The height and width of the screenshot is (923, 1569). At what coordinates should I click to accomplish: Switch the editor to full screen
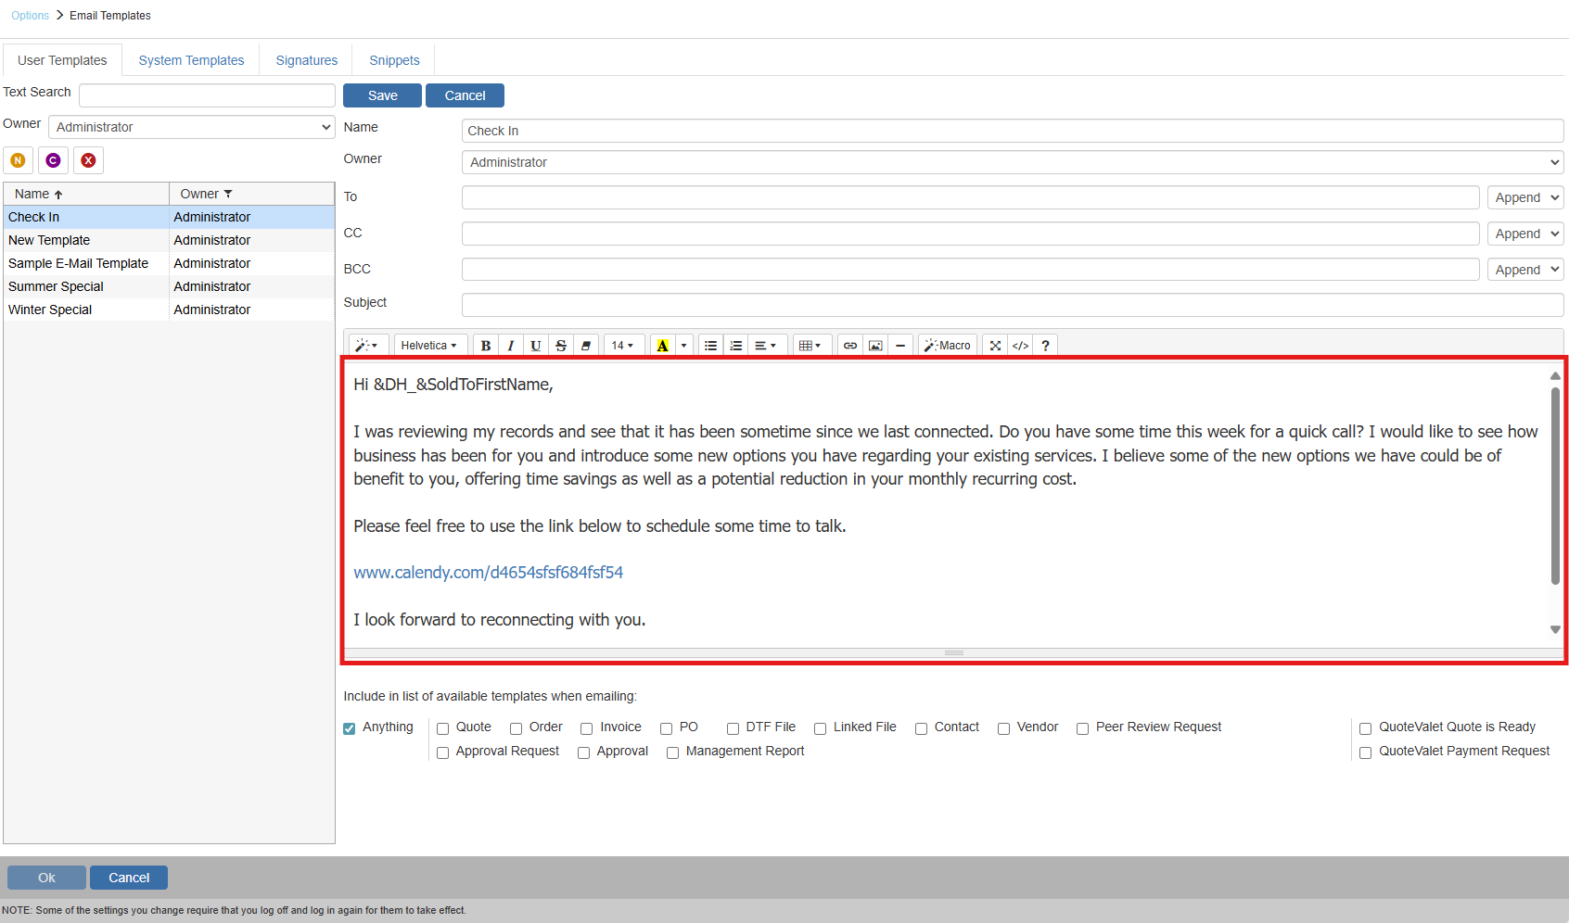coord(995,346)
